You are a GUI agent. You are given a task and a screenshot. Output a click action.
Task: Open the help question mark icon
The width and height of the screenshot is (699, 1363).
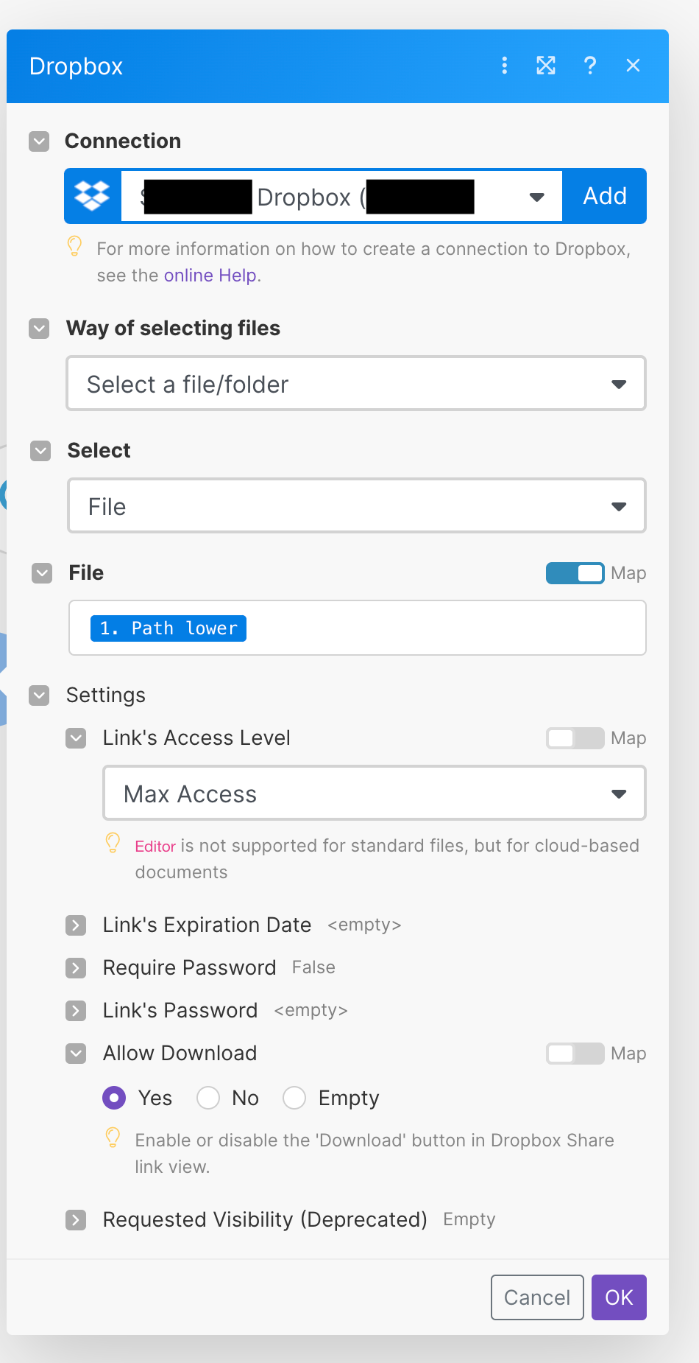[589, 66]
